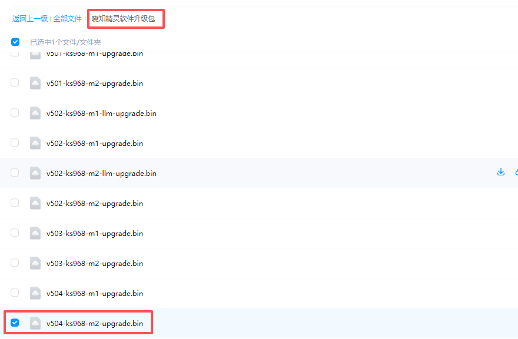
Task: Click download icon on v502-ks968-m2-llm-upgrade.bin row
Action: click(501, 172)
